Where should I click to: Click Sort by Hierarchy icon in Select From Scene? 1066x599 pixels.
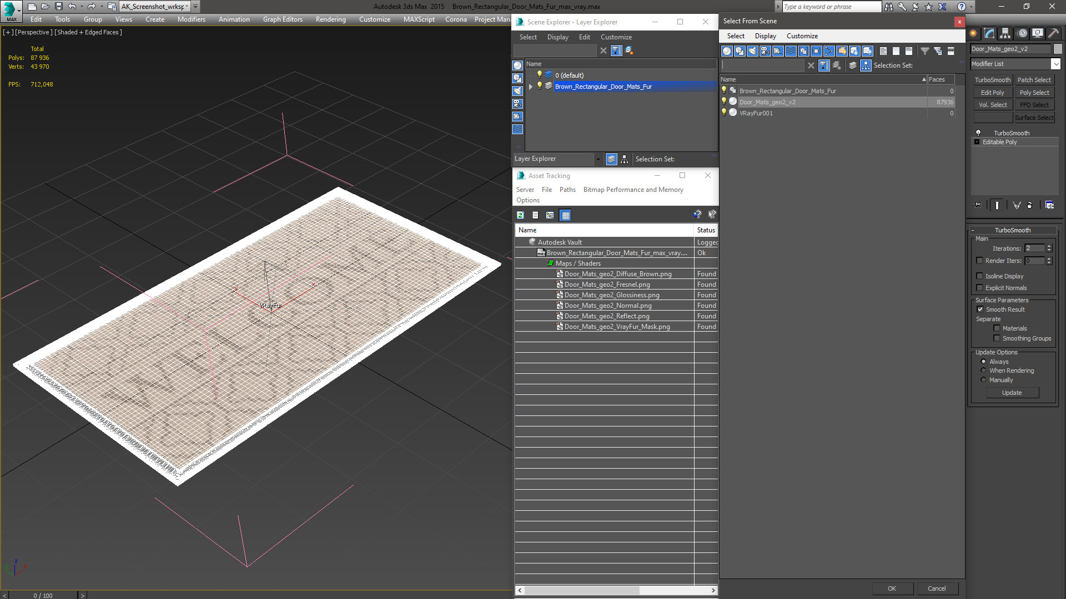[866, 65]
